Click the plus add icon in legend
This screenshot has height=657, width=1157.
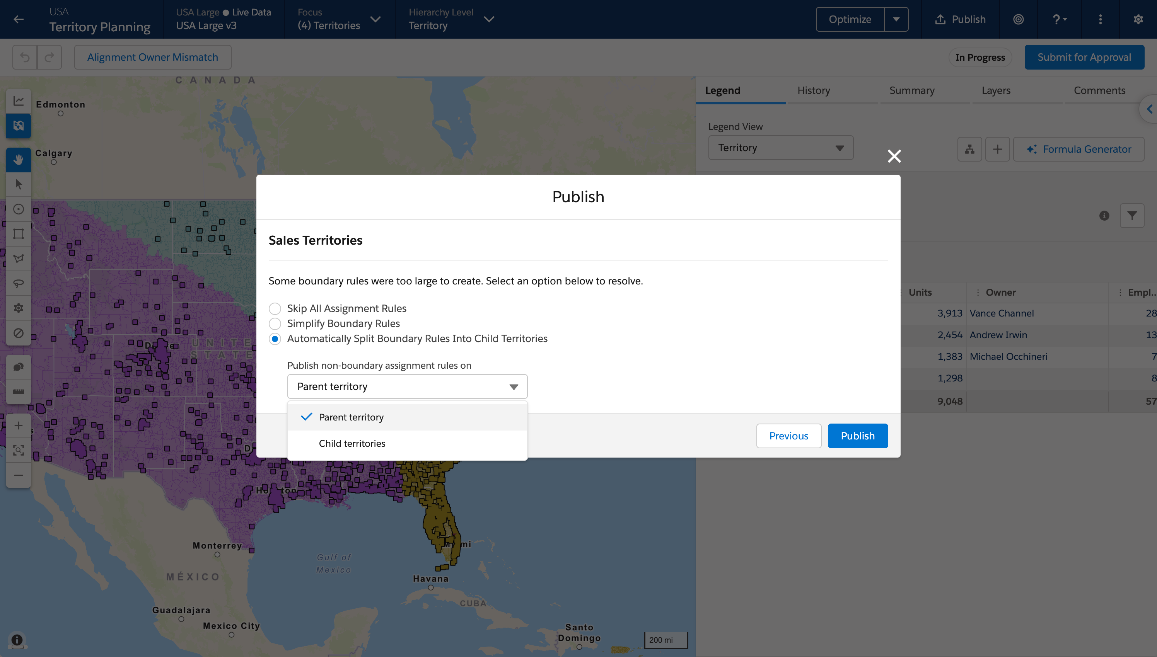997,149
